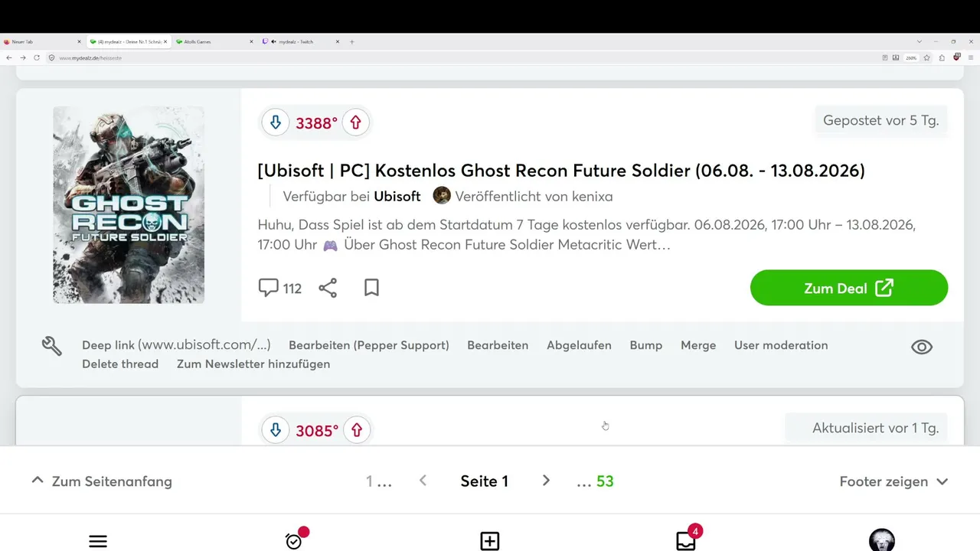
Task: Open inbox icon with 4 notifications
Action: (x=686, y=540)
